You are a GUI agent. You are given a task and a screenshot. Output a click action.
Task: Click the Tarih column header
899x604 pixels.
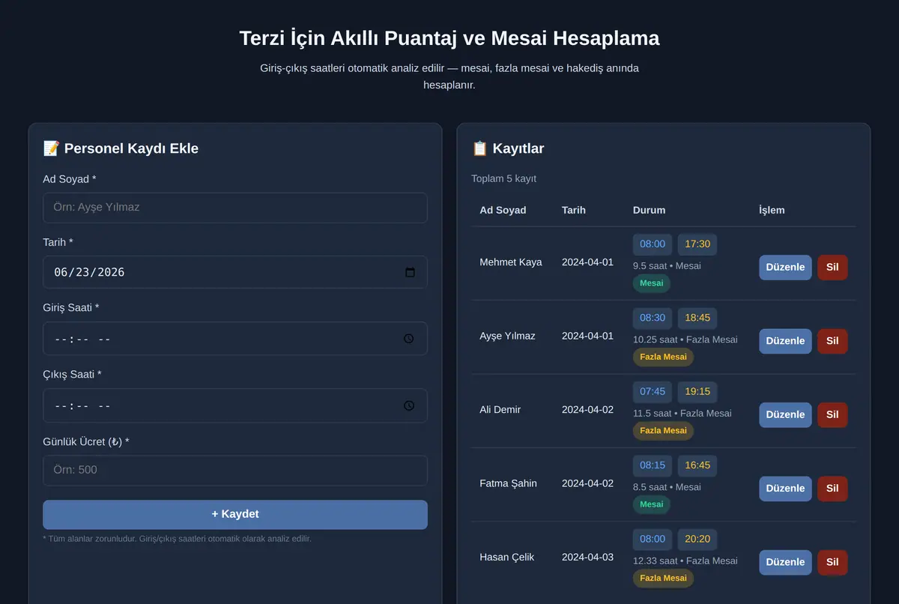click(x=574, y=211)
